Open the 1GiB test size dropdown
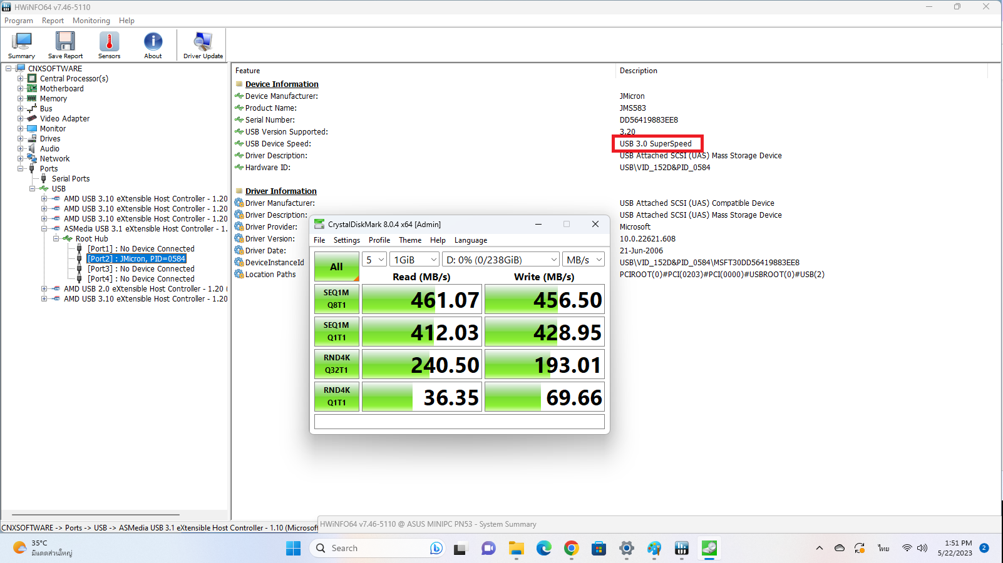This screenshot has height=563, width=1003. 414,260
